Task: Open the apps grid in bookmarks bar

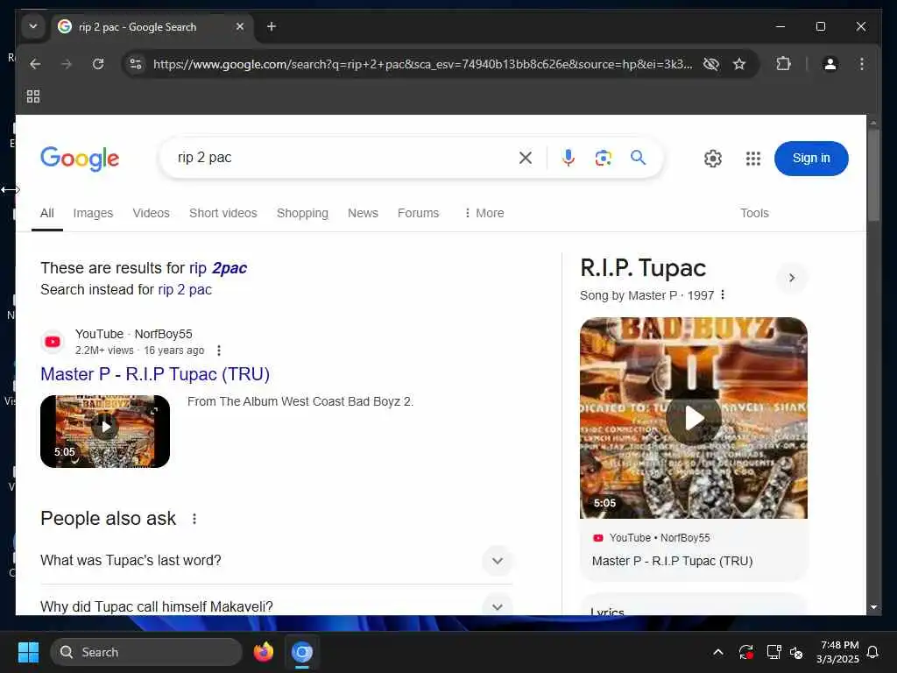Action: (33, 96)
